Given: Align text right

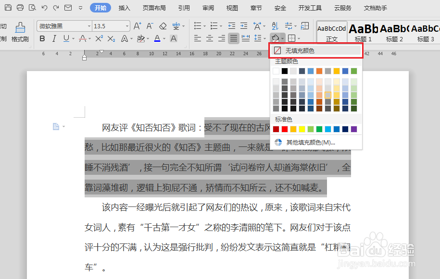Looking at the screenshot, I should (222, 38).
